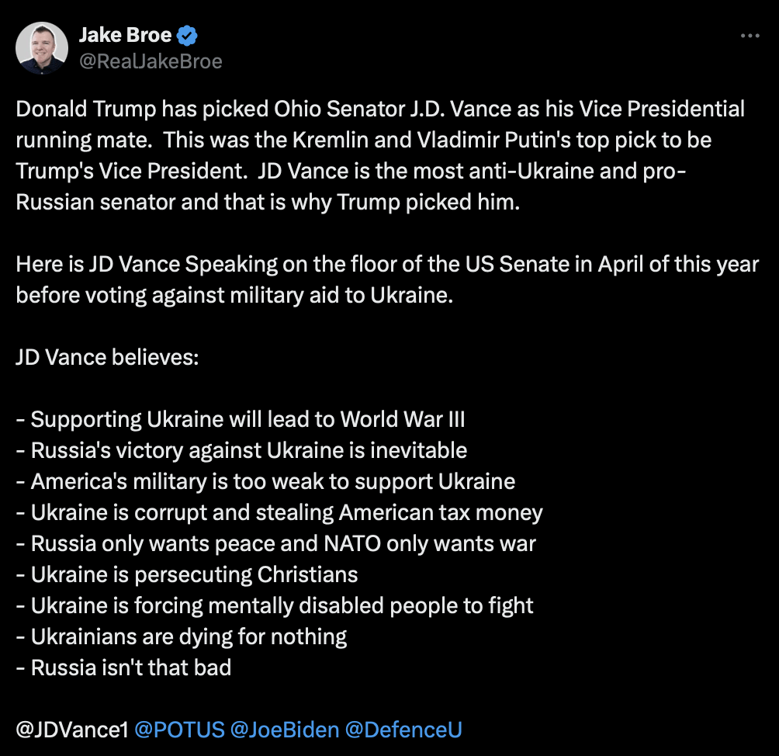779x756 pixels.
Task: Click the bullet about America's military being weak
Action: click(265, 481)
